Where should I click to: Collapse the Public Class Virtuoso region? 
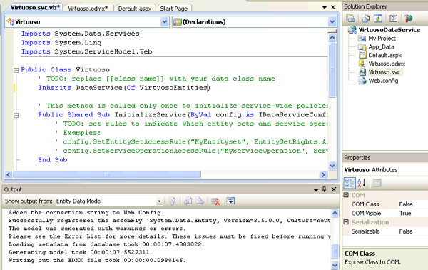(x=16, y=70)
